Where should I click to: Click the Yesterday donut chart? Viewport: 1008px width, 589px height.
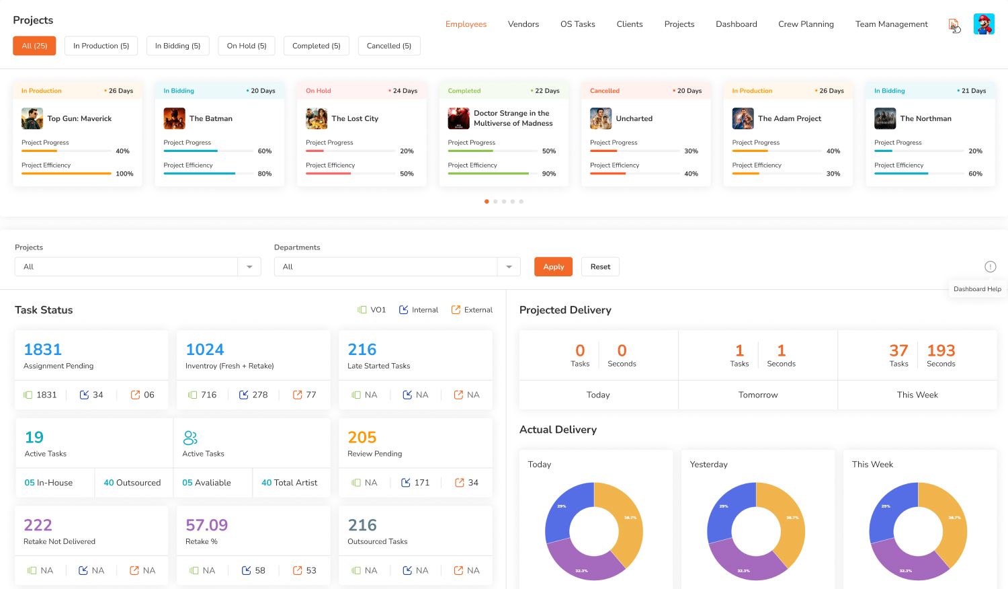pos(756,531)
